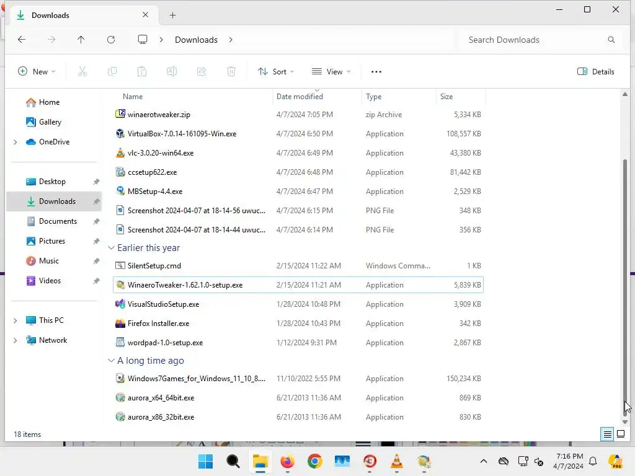
Task: Expand the path chevron after Downloads
Action: coord(231,40)
